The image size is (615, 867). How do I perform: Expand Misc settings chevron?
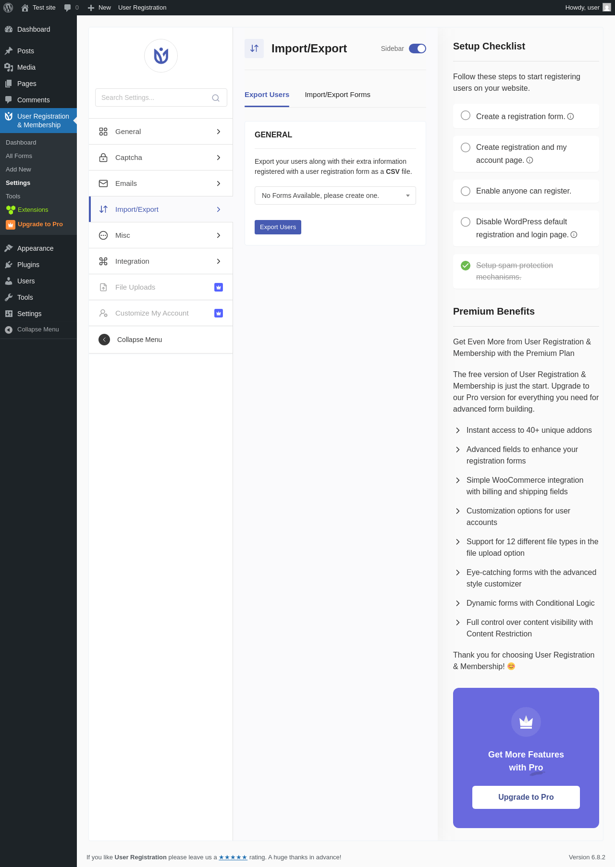219,235
